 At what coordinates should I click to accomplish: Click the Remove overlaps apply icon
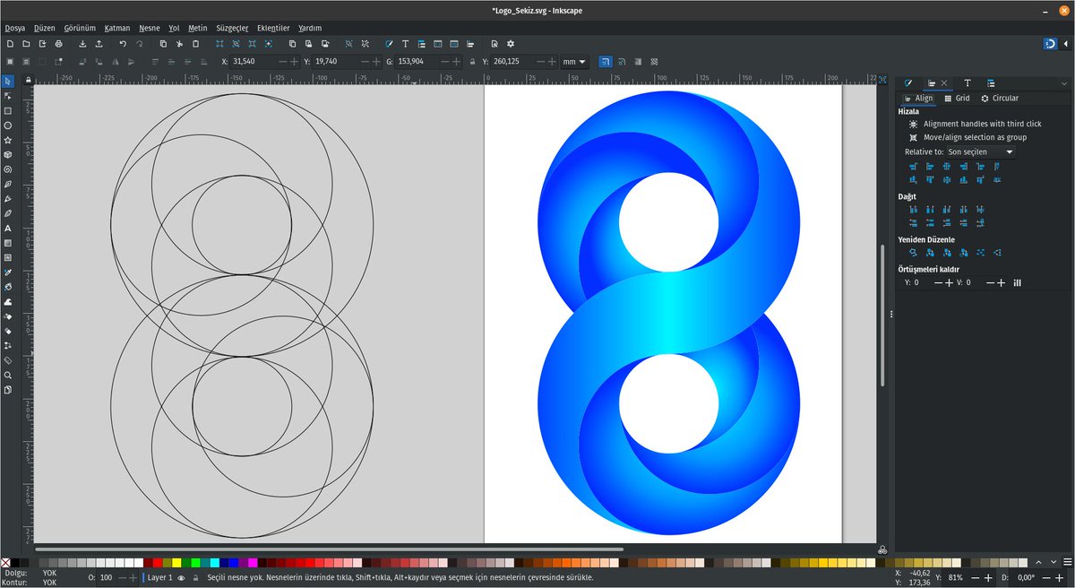pos(1017,282)
